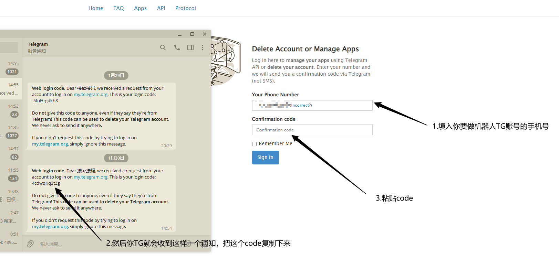Image resolution: width=559 pixels, height=280 pixels.
Task: Select chat with 82 unread badge
Action: point(11,153)
